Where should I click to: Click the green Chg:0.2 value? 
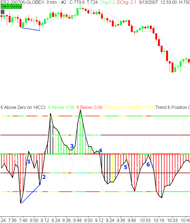tap(107, 2)
